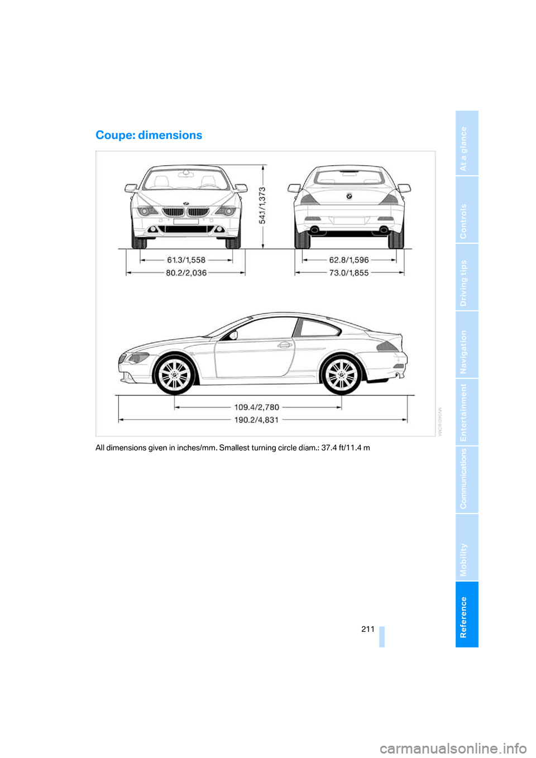Screen dimensions: 536x758
Task: Click the Coupe: dimensions heading
Action: pos(149,135)
